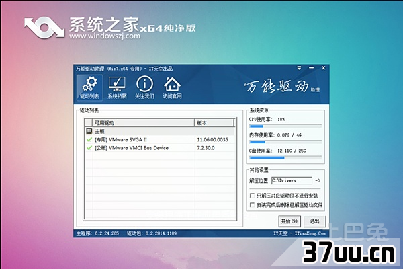Click the arrow button beside extract path
The width and height of the screenshot is (403, 269).
pos(318,180)
